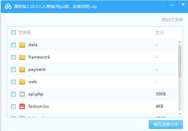Check the data folder checkbox
188x131 pixels.
click(x=13, y=45)
